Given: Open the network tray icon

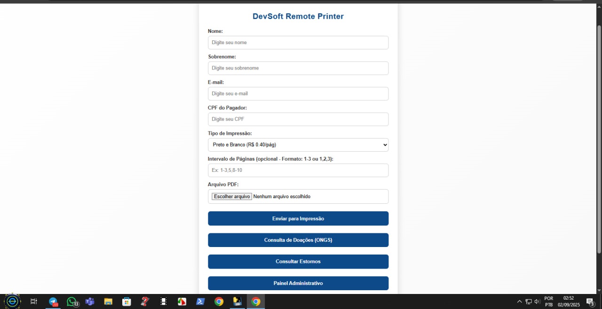Looking at the screenshot, I should coord(529,301).
